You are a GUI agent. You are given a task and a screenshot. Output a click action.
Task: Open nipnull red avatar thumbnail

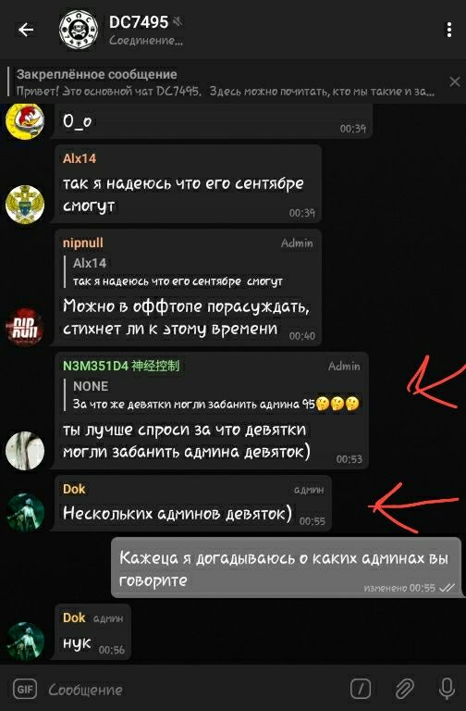(x=25, y=327)
